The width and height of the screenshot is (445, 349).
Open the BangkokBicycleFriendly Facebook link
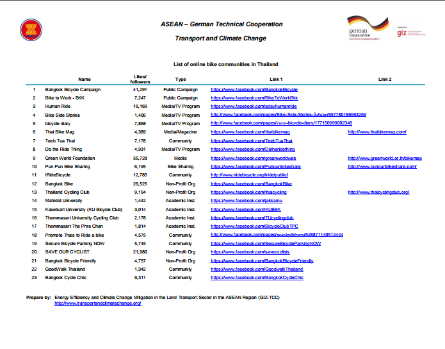click(x=262, y=261)
